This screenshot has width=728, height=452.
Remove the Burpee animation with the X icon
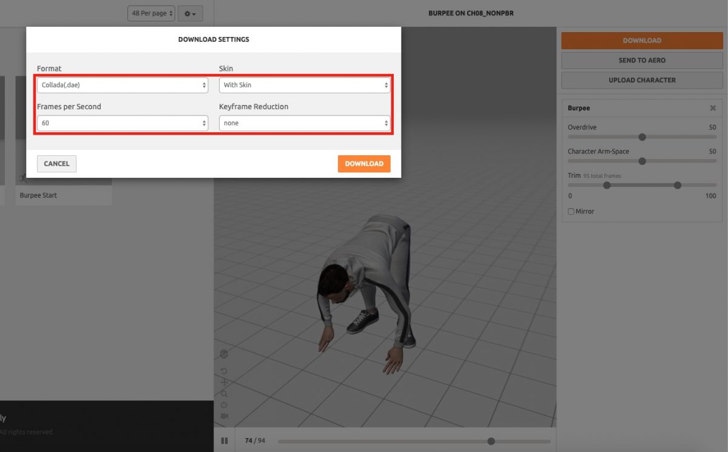click(712, 107)
